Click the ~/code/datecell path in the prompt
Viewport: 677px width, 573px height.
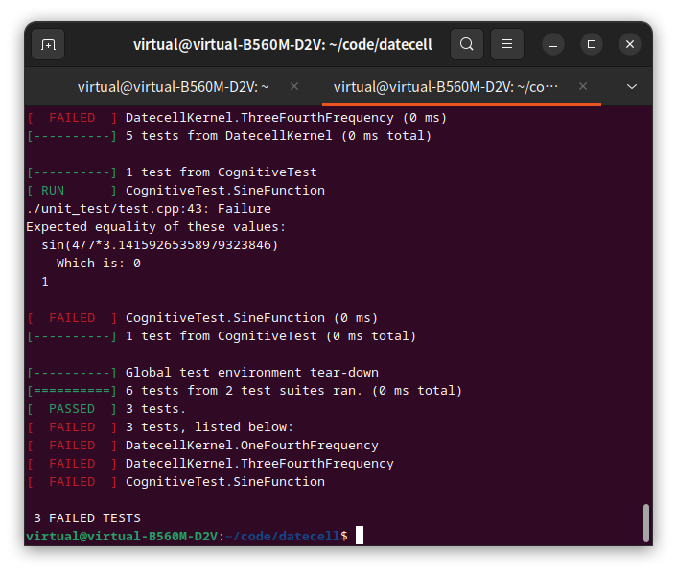(283, 536)
